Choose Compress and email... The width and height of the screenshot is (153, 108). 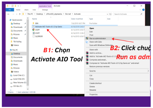pyautogui.click(x=98, y=60)
